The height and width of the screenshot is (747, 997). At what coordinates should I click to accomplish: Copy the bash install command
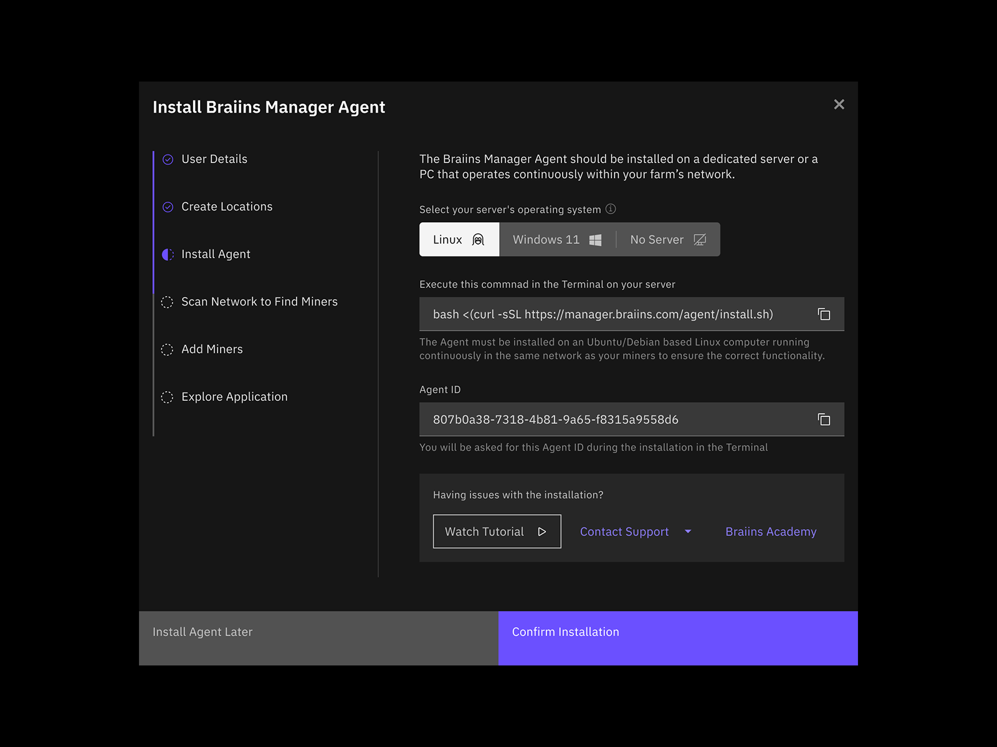[x=824, y=314]
